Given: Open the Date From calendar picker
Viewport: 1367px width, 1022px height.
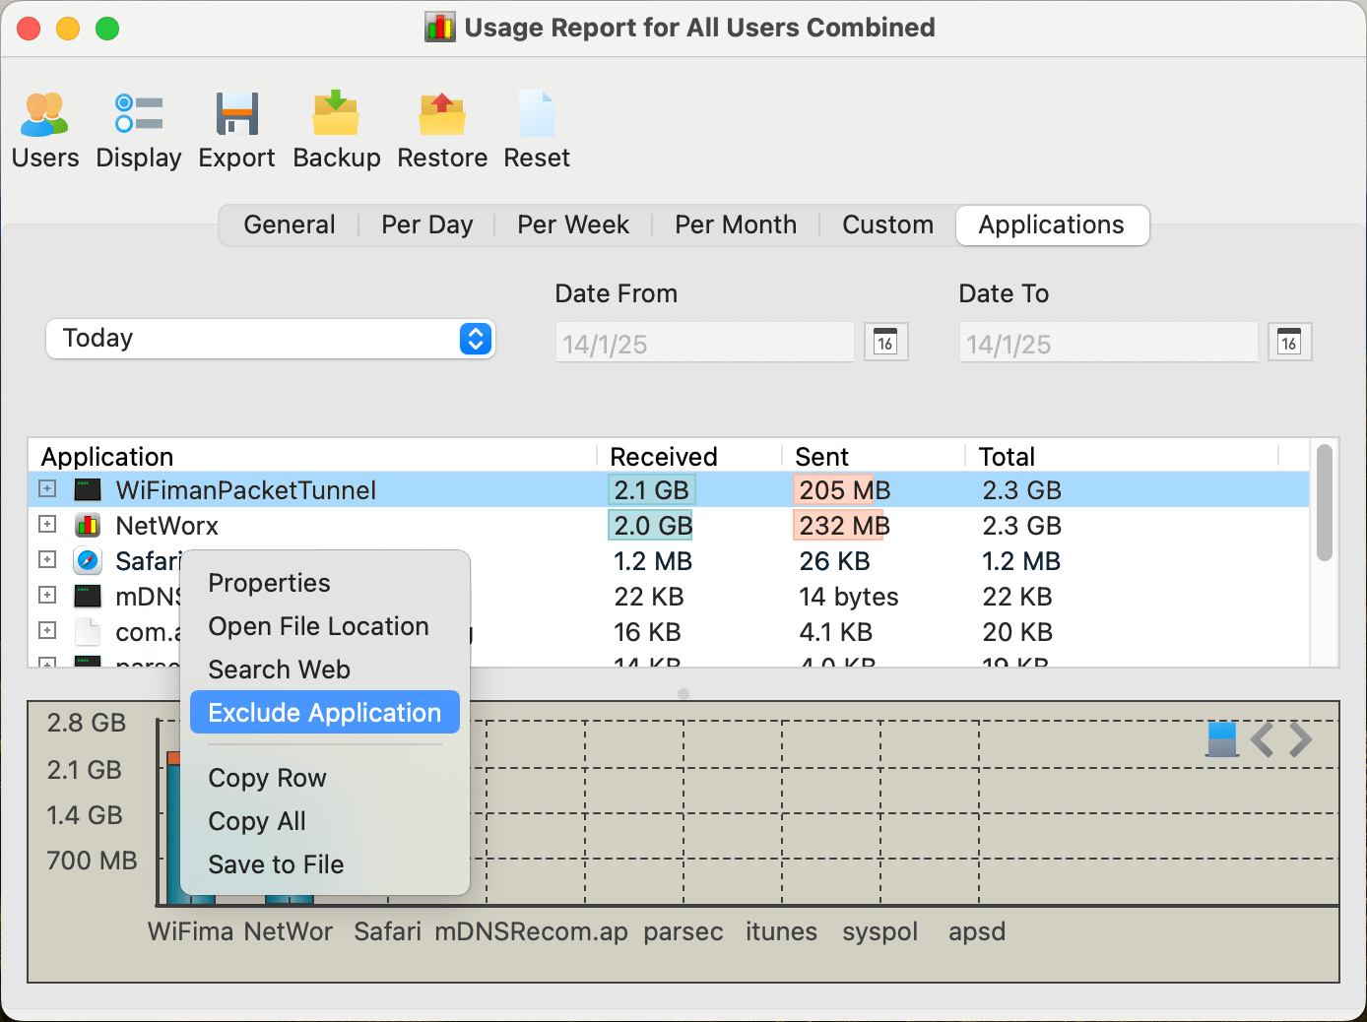Looking at the screenshot, I should click(885, 342).
